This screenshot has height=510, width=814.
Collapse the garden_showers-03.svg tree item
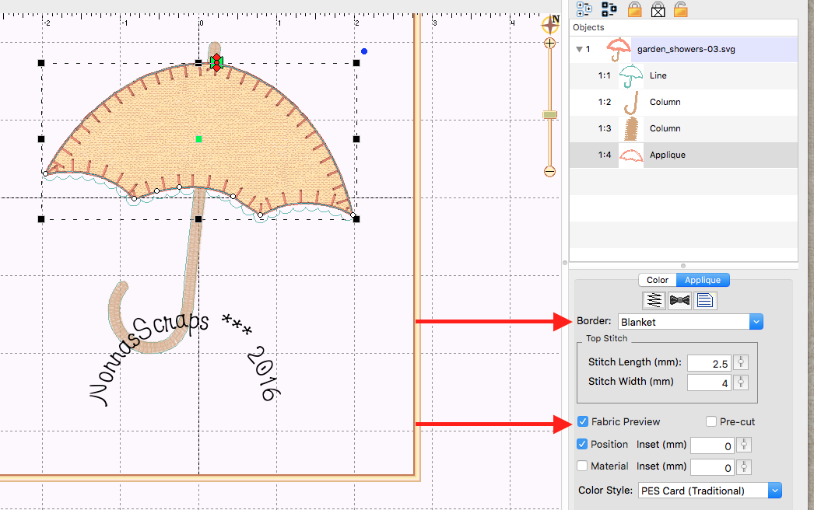tap(579, 48)
